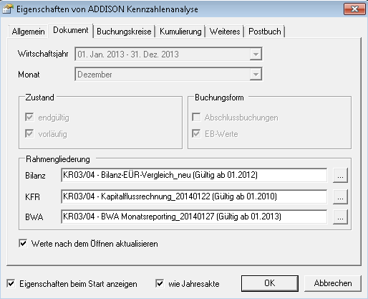Go to the Kumulierung tab
Viewport: 368px width, 299px height.
(x=180, y=32)
